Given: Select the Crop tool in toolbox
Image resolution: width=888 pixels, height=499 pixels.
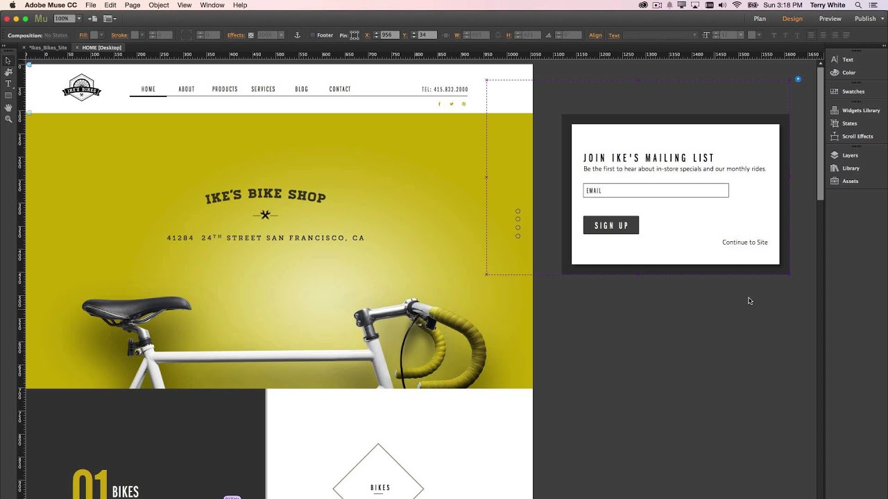Looking at the screenshot, I should coord(8,72).
